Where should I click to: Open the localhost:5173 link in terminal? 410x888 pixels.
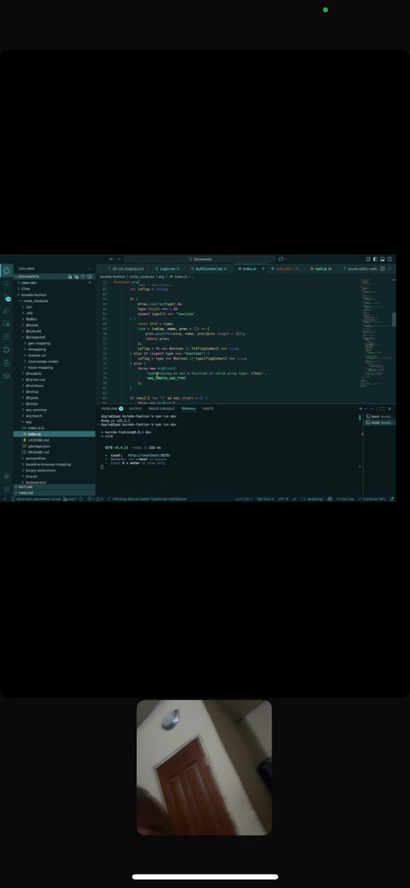(x=149, y=455)
